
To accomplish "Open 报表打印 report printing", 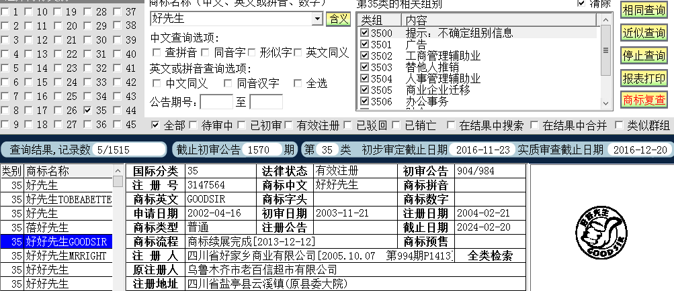I will (x=644, y=78).
